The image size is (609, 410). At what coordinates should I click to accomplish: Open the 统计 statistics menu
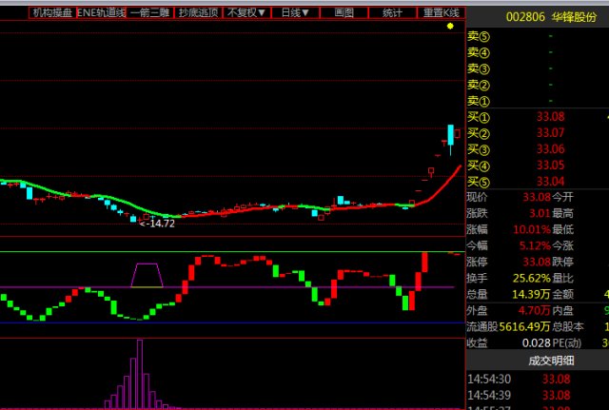pyautogui.click(x=392, y=12)
